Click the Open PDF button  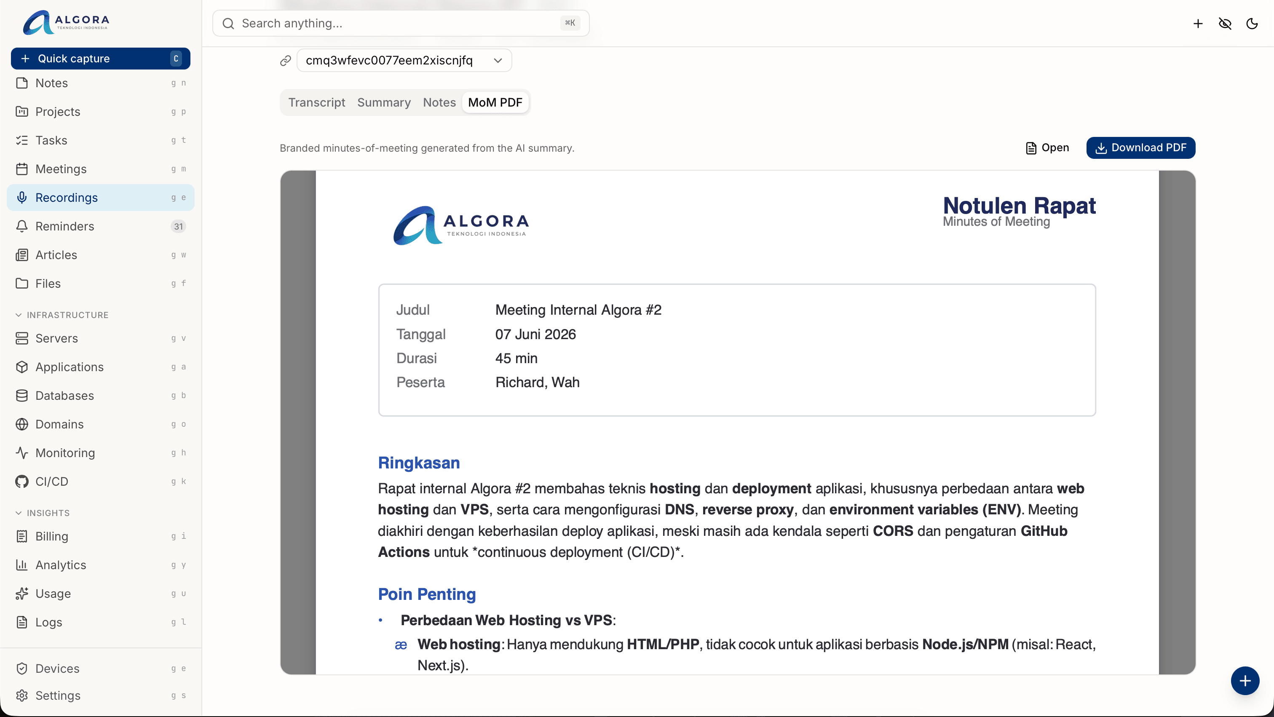tap(1047, 148)
